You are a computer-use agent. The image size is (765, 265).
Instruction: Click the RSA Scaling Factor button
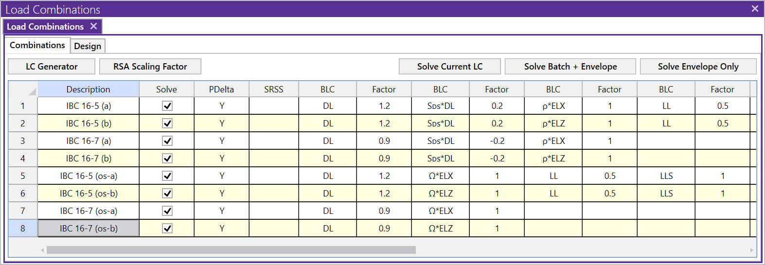tap(150, 67)
